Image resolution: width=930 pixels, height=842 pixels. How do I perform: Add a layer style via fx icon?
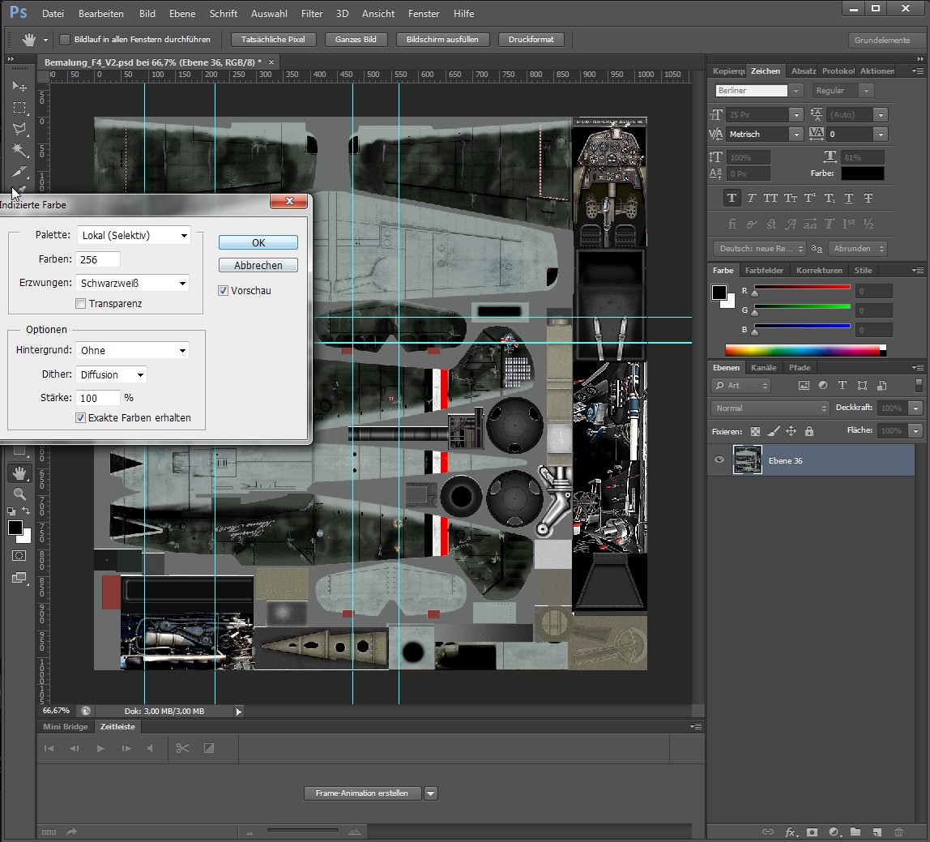790,831
